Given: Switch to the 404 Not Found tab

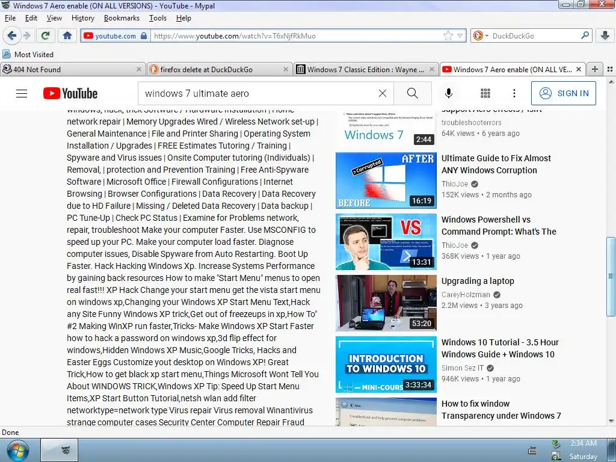Looking at the screenshot, I should click(73, 70).
